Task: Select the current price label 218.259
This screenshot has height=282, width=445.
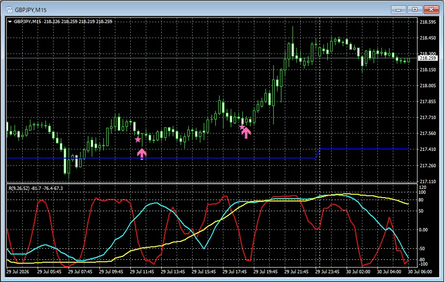Action: tap(428, 58)
